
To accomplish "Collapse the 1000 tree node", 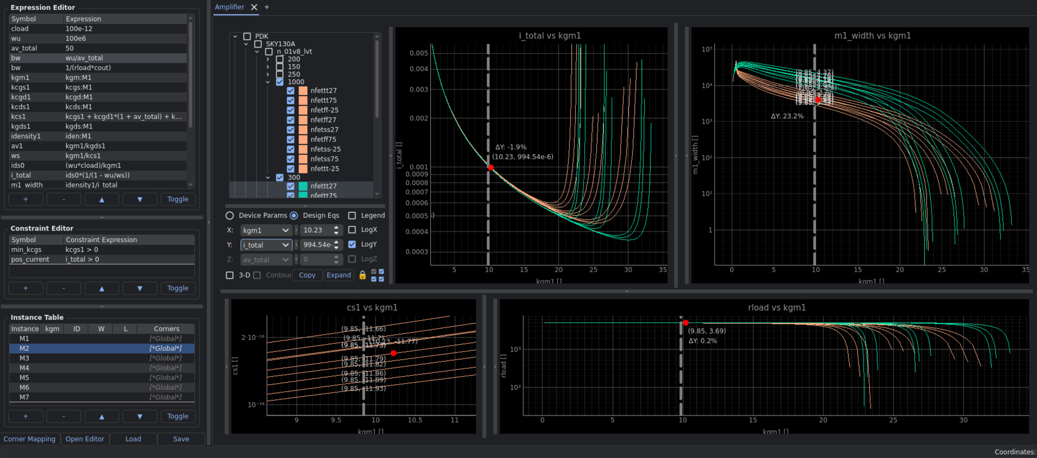I will coord(268,82).
